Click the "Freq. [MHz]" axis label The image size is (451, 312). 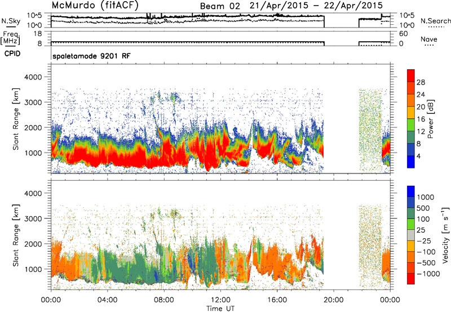tap(10, 38)
